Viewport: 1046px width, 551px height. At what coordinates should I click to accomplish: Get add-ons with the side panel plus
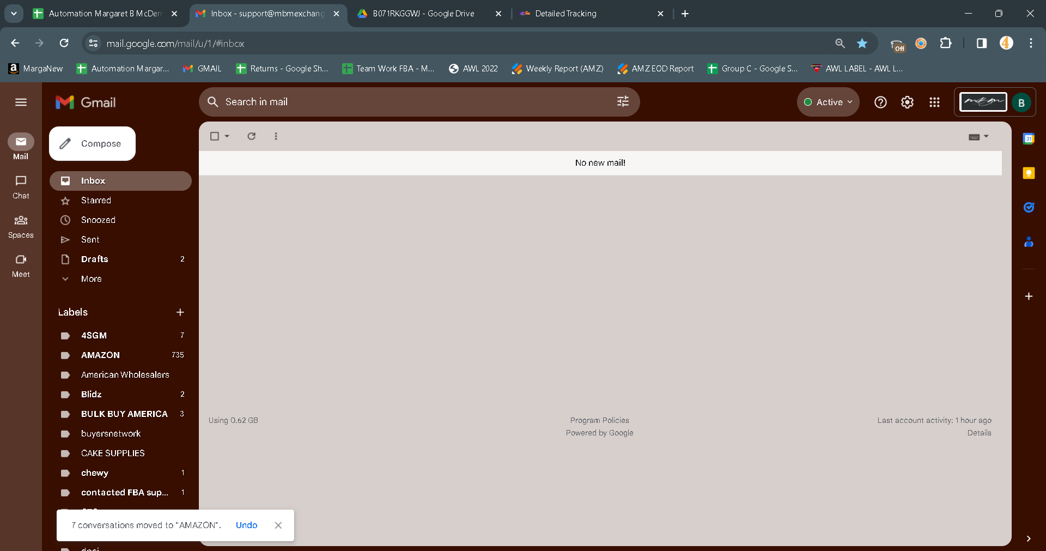(x=1029, y=296)
